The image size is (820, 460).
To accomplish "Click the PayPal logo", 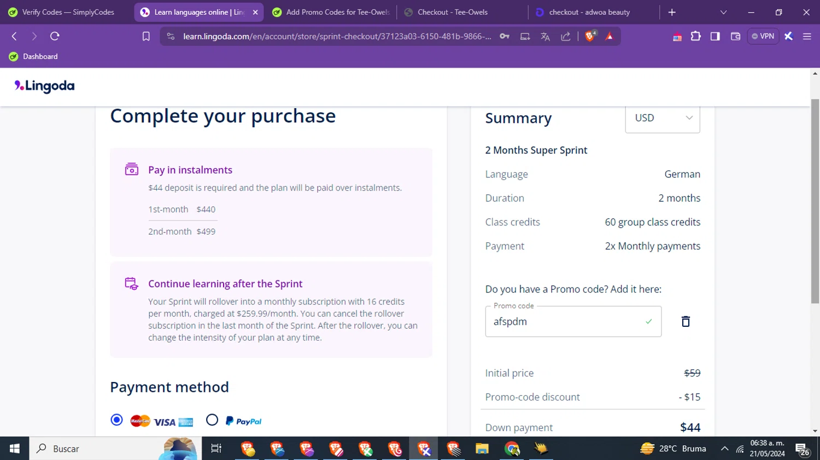I will [243, 421].
